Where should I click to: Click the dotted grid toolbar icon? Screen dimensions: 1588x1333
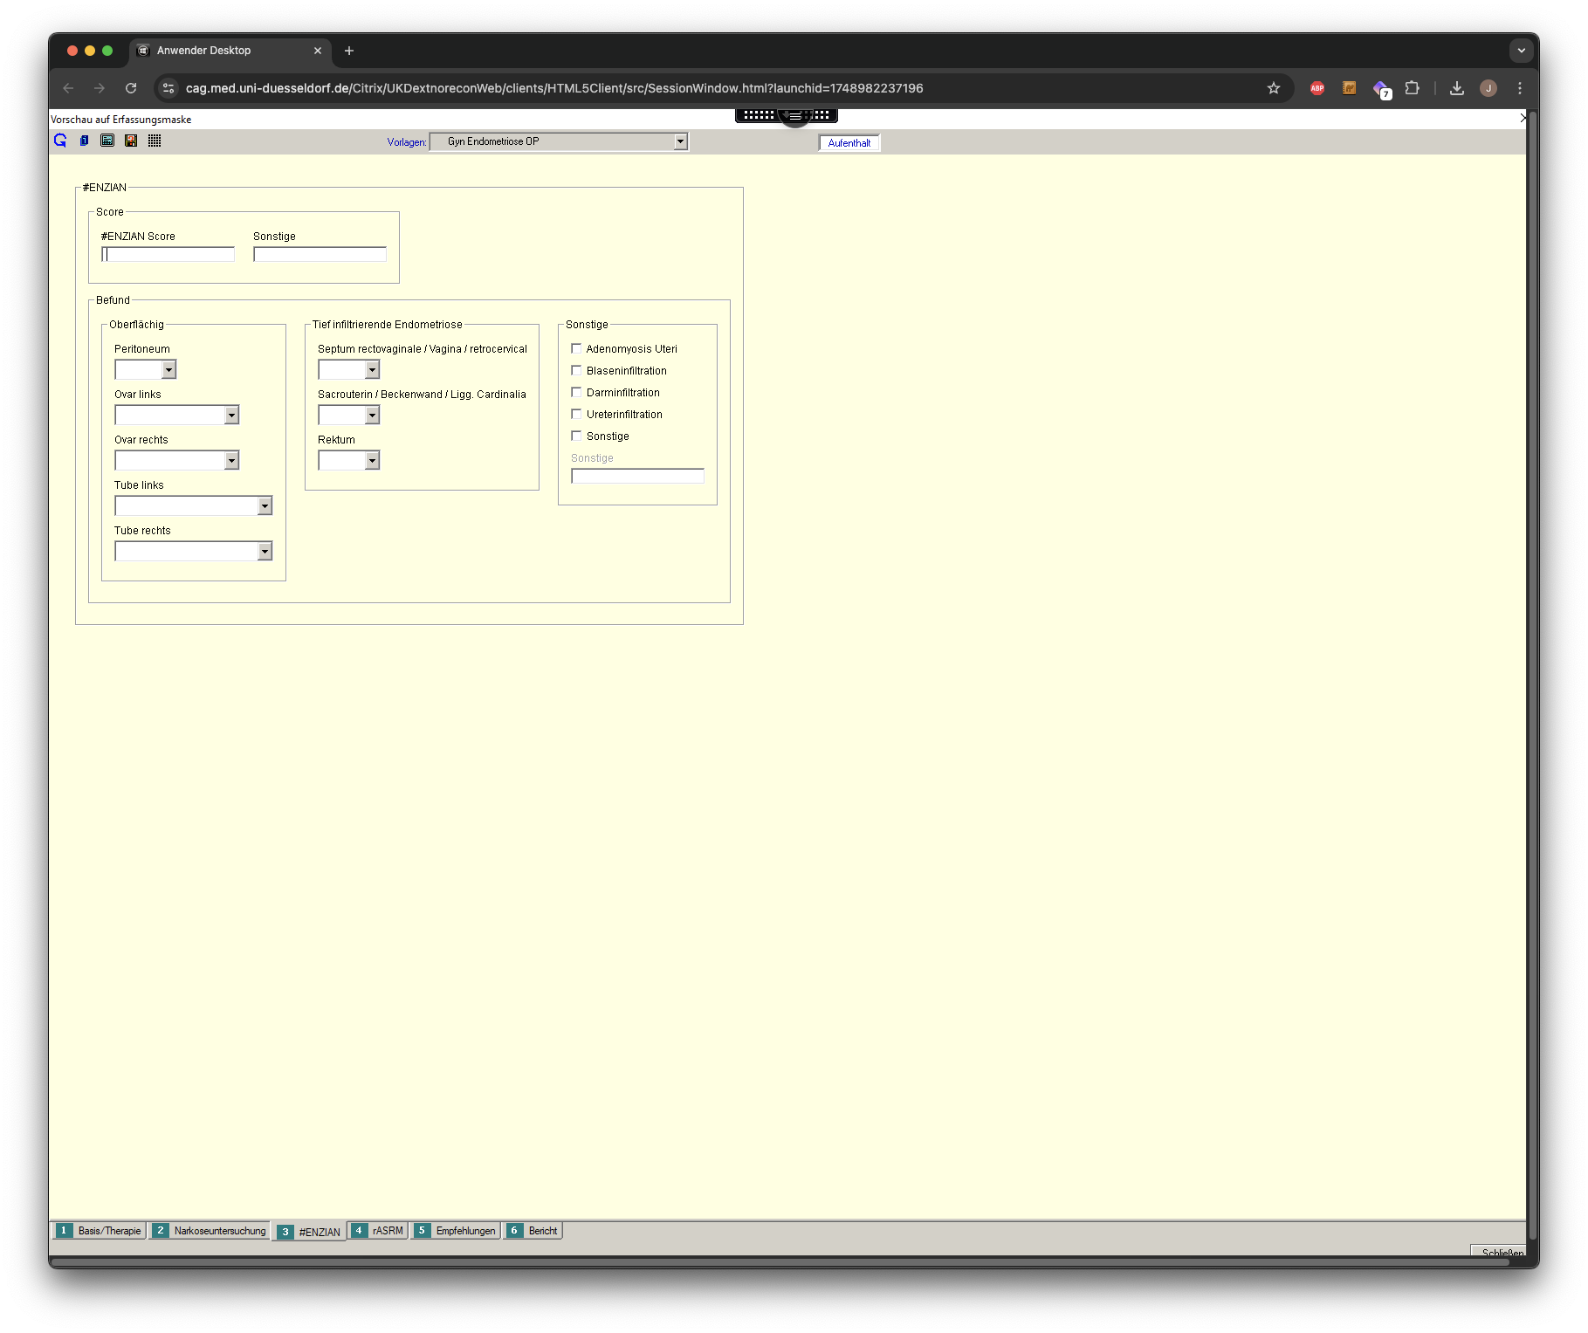(155, 141)
